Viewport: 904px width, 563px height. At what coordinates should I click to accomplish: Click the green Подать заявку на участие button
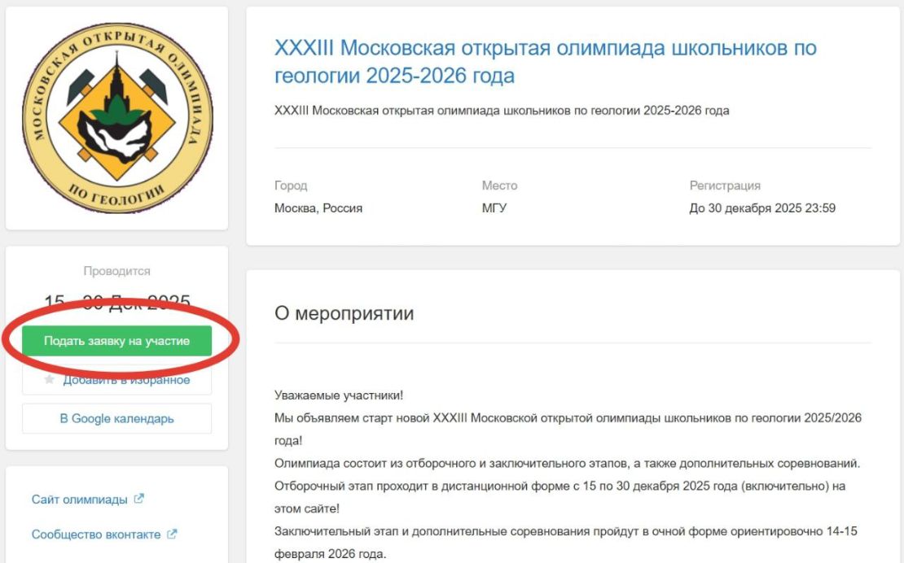pos(116,341)
